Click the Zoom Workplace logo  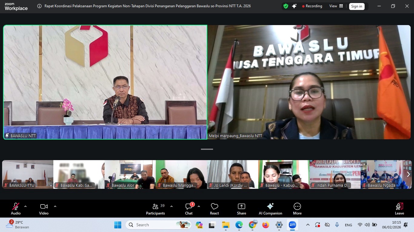click(x=16, y=6)
